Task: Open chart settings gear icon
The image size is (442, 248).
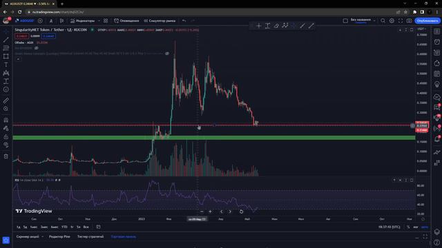Action: coord(392,21)
